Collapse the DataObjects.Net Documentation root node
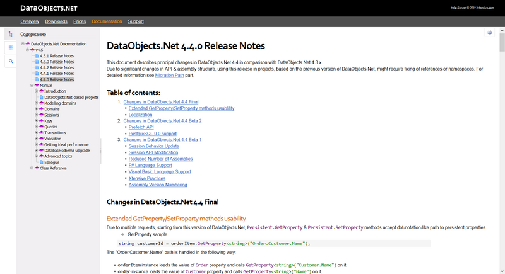Image resolution: width=505 pixels, height=274 pixels. [x=23, y=43]
